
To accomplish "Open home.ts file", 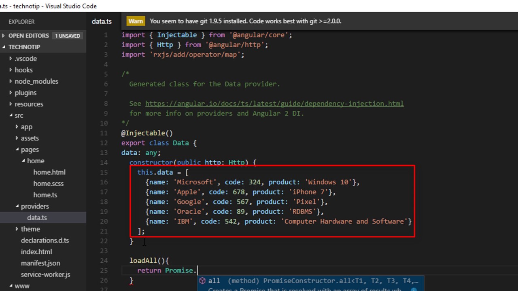I will coord(45,195).
